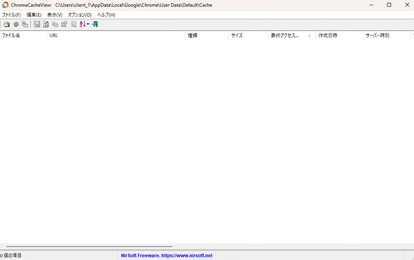Open properties via the toolbar icon

(64, 24)
